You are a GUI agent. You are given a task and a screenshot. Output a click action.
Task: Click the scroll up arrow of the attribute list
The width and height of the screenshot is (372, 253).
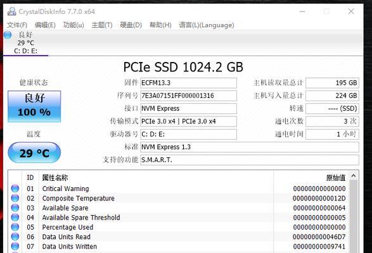click(x=354, y=176)
